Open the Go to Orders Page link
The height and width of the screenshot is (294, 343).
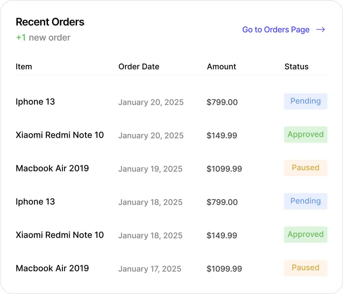coord(276,30)
